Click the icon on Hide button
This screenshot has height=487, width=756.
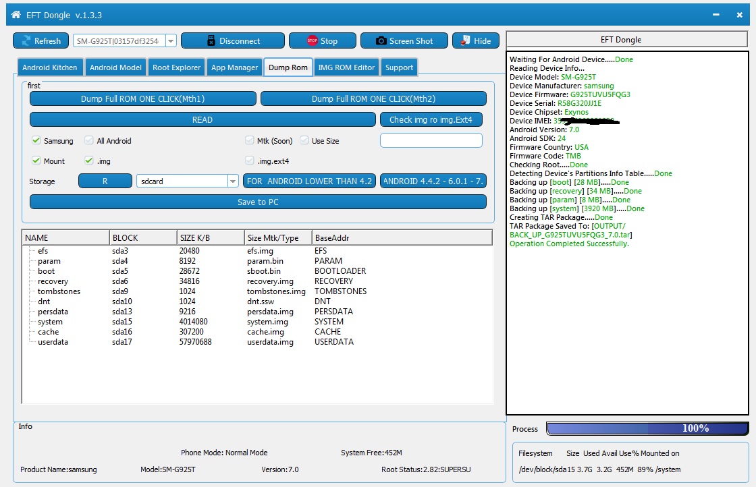pyautogui.click(x=465, y=40)
